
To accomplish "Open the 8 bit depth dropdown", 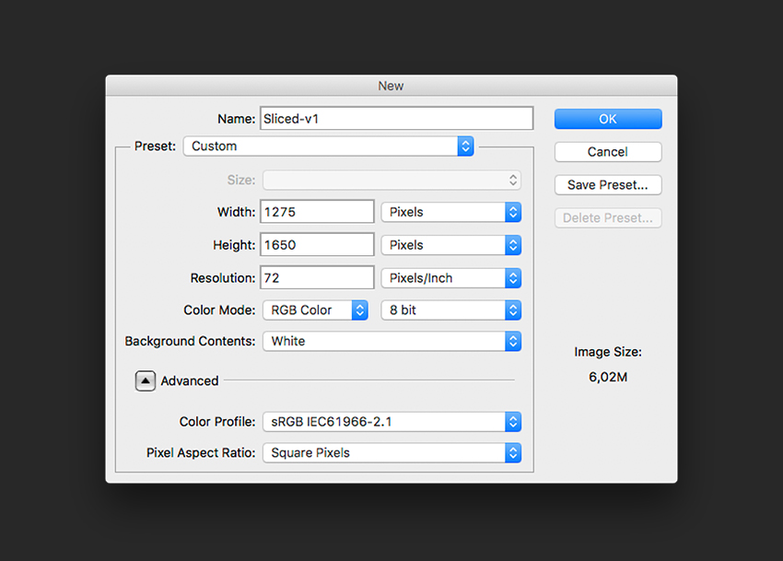I will click(x=451, y=310).
